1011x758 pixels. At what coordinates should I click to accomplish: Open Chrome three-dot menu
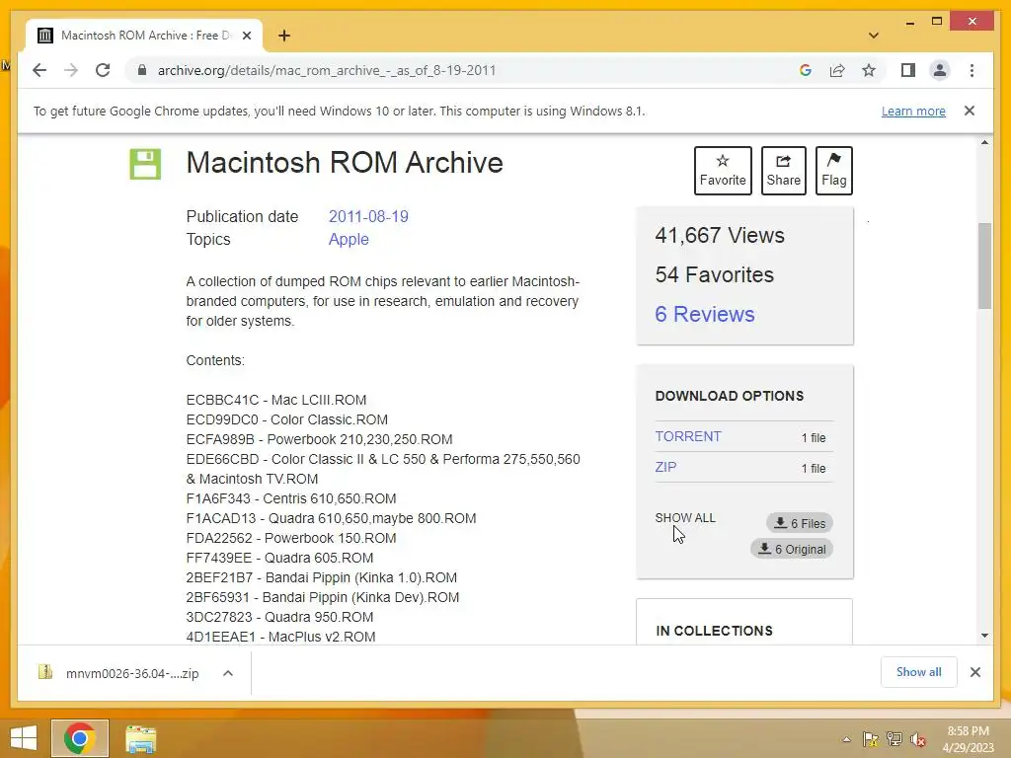(972, 70)
